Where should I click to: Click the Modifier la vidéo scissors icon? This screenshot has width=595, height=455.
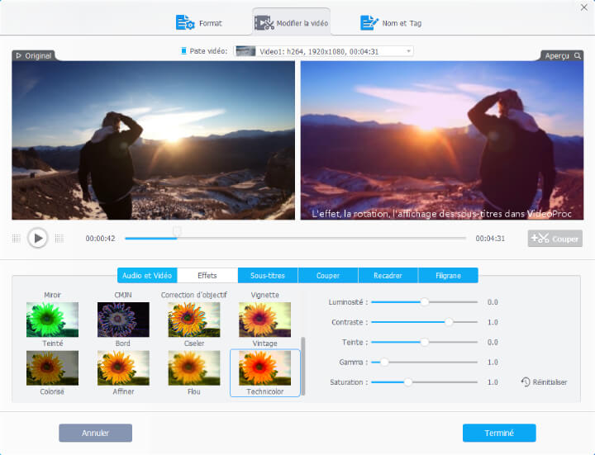click(x=264, y=23)
